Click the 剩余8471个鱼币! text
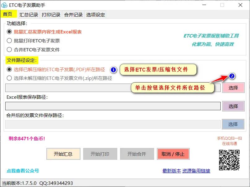250x187 pixels. click(x=27, y=138)
